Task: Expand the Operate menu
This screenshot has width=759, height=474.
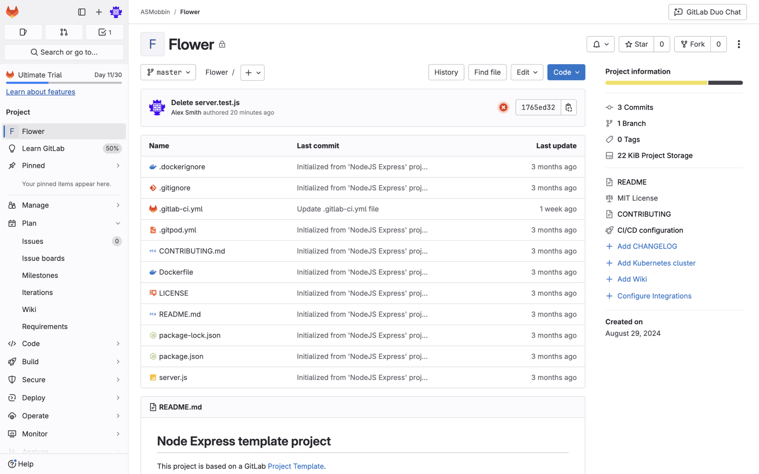Action: 64,416
